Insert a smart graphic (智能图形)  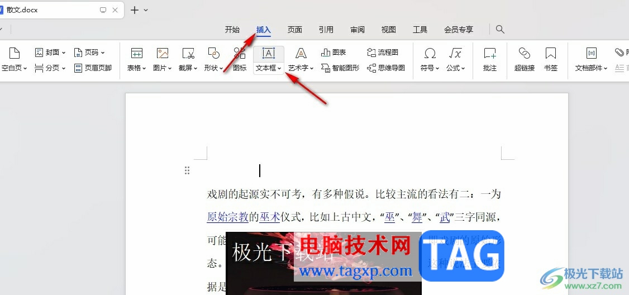point(340,68)
